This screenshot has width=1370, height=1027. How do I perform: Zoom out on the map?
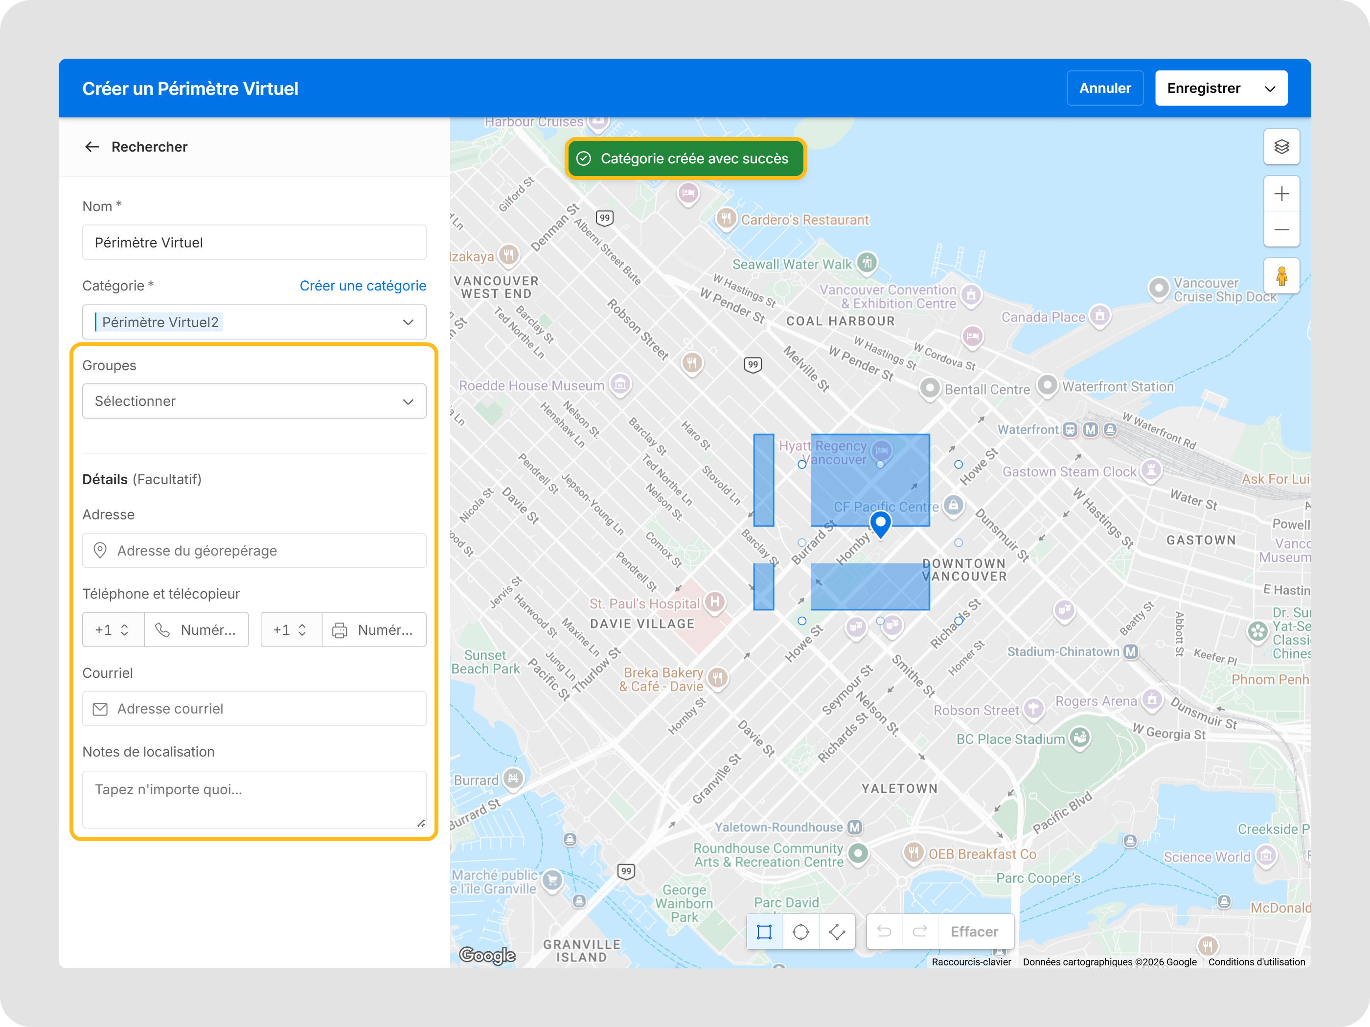point(1281,230)
